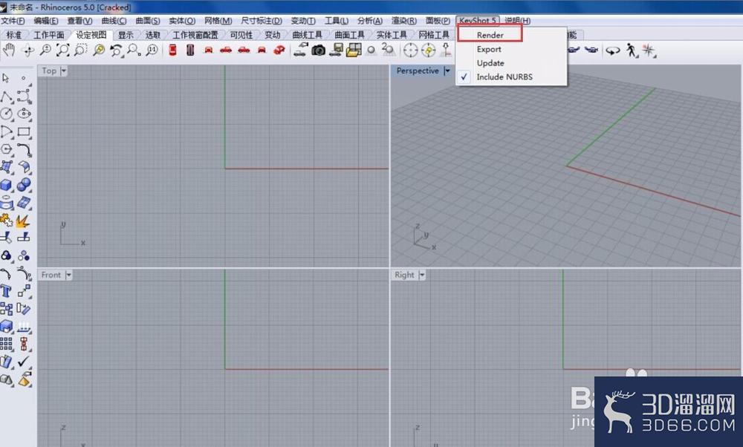The width and height of the screenshot is (743, 447).
Task: Open the Perspective viewport dropdown
Action: click(x=446, y=71)
